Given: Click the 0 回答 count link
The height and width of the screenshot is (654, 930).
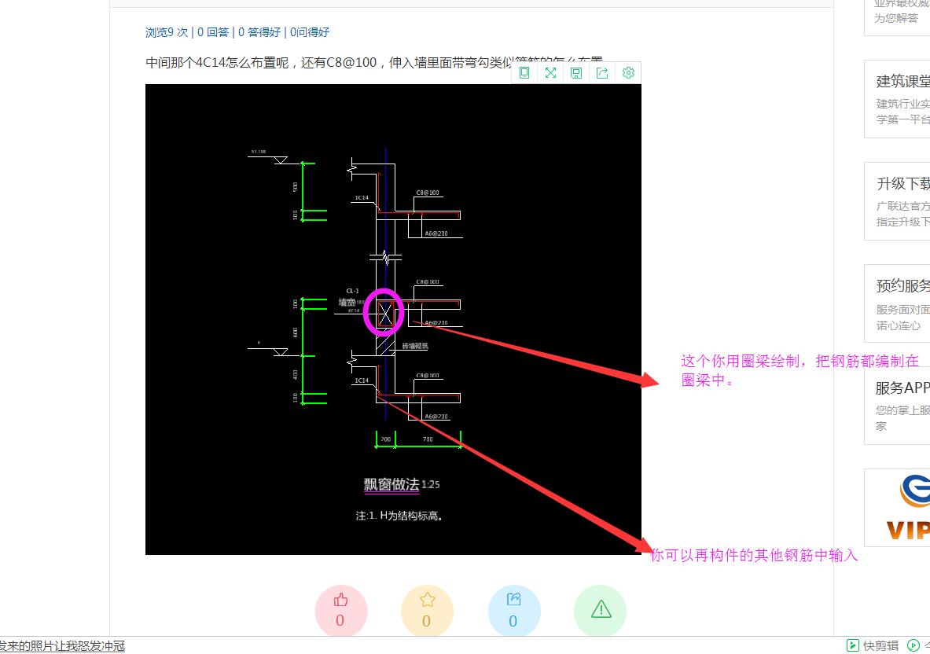Looking at the screenshot, I should coord(213,32).
